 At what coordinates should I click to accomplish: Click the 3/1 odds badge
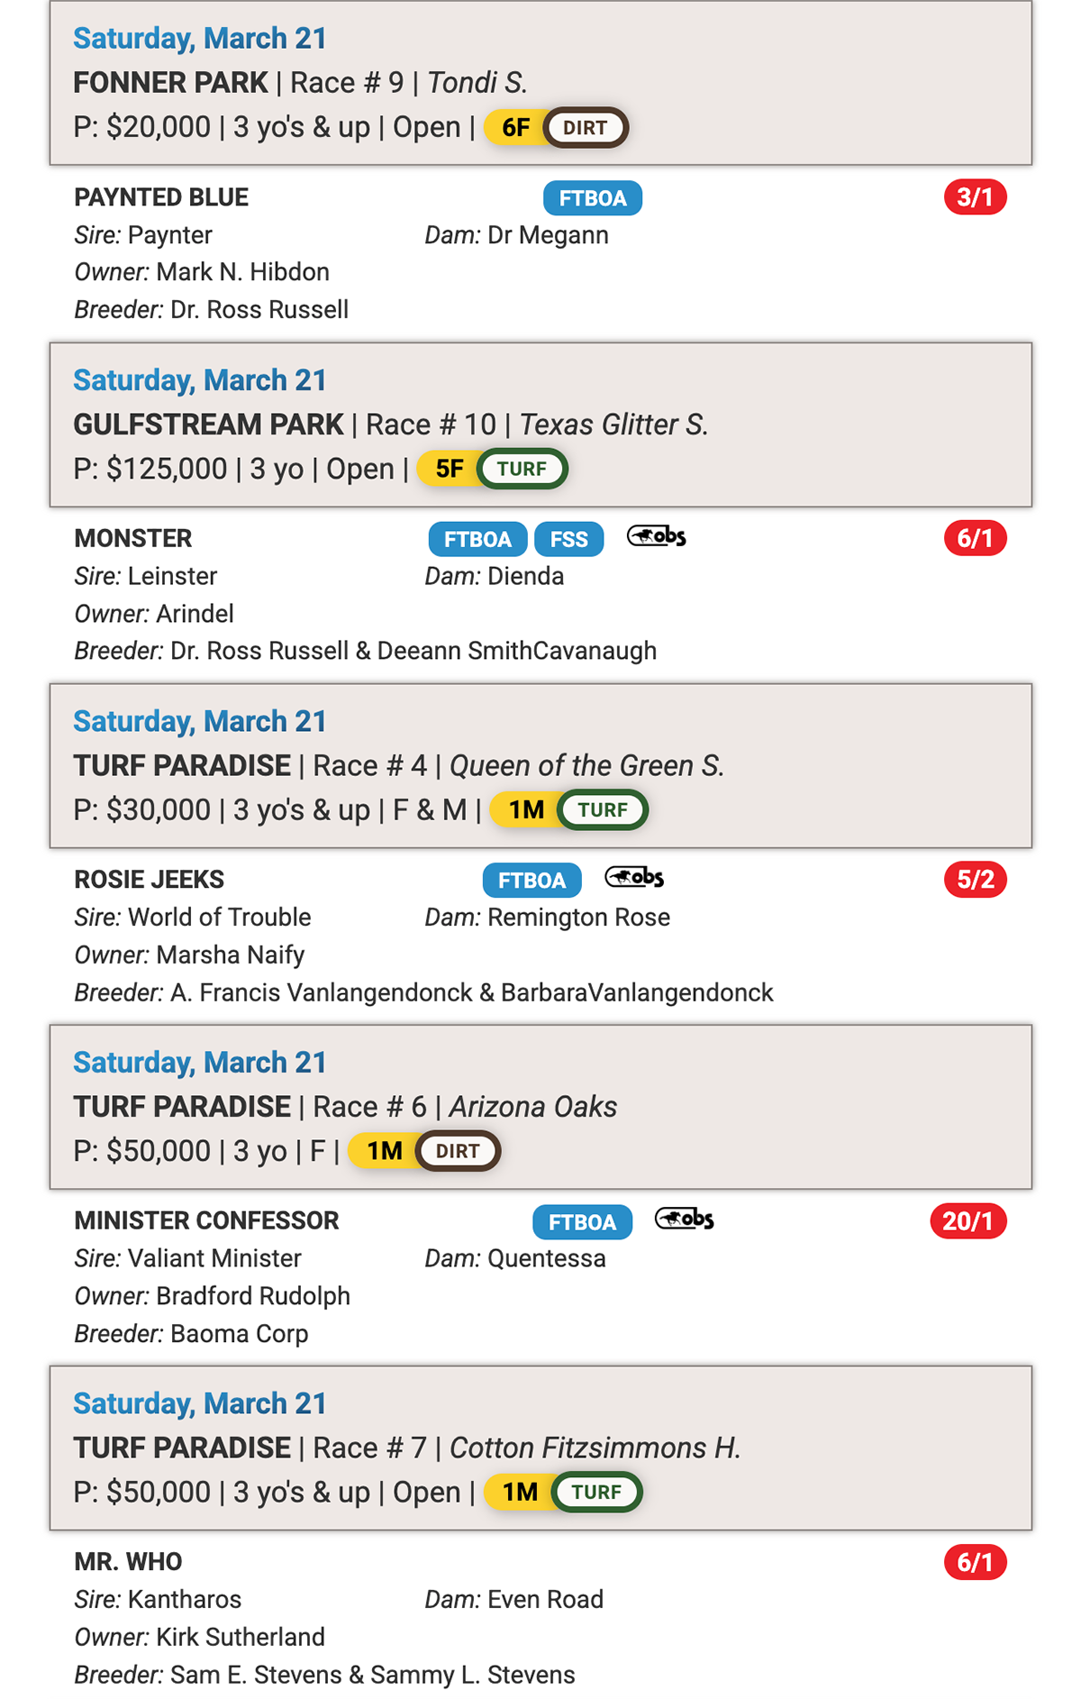click(975, 197)
